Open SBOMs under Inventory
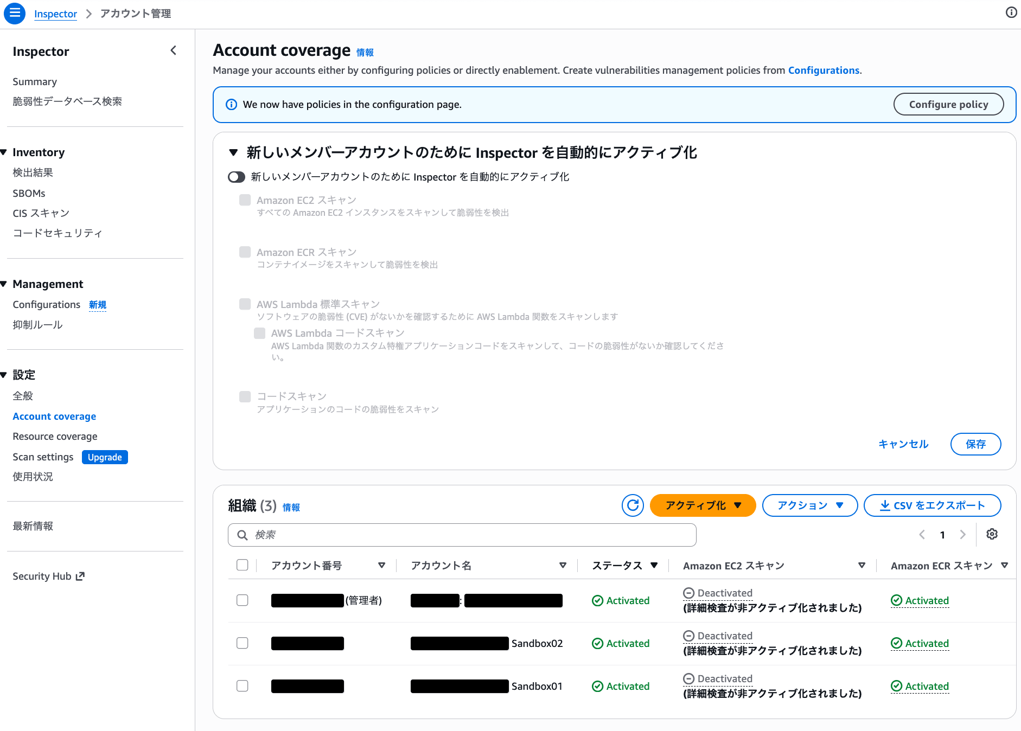Viewport: 1021px width, 731px height. (x=29, y=193)
